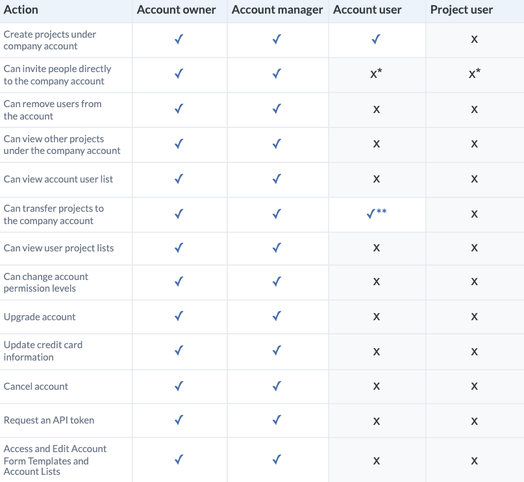524x482 pixels.
Task: Click the X* mark for Account user invite permission
Action: coord(376,73)
